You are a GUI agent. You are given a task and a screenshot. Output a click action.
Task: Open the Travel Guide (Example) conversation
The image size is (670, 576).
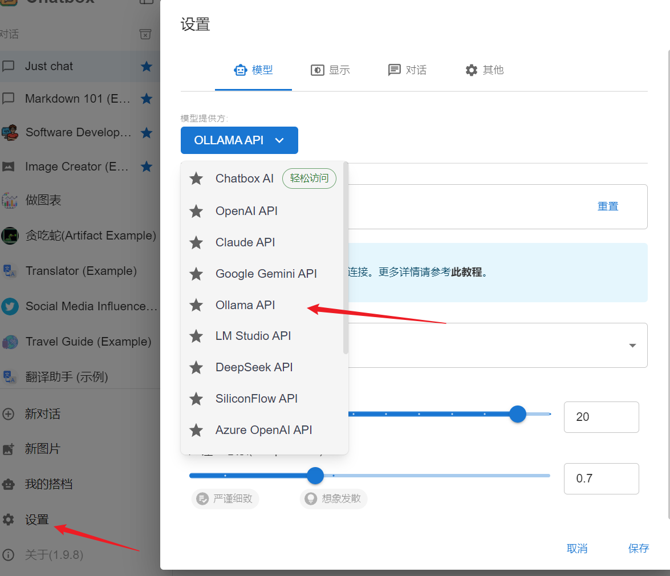(x=80, y=342)
